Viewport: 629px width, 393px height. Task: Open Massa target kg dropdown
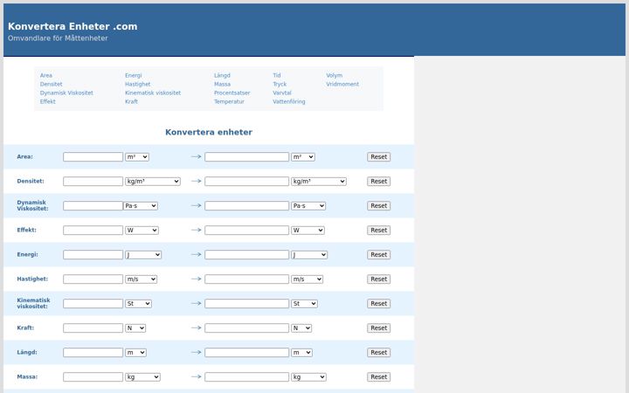(x=308, y=377)
